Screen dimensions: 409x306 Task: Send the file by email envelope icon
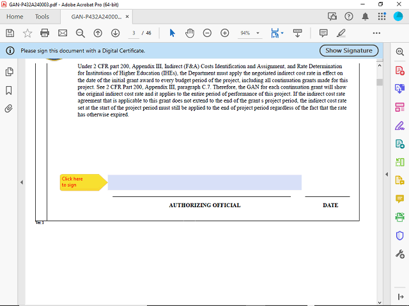click(63, 33)
